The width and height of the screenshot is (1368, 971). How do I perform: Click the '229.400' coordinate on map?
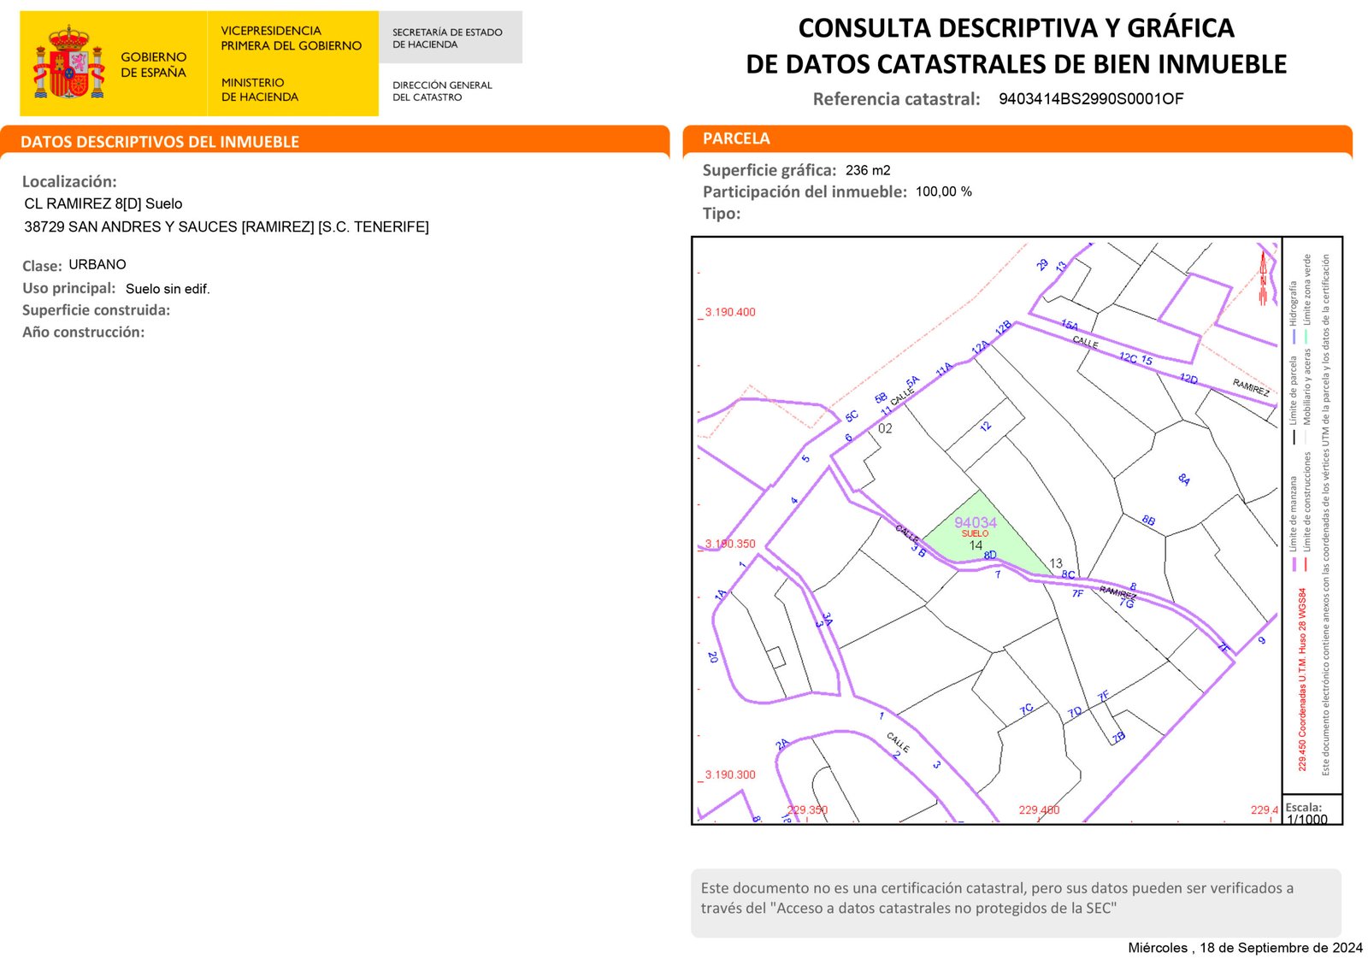click(x=1039, y=809)
